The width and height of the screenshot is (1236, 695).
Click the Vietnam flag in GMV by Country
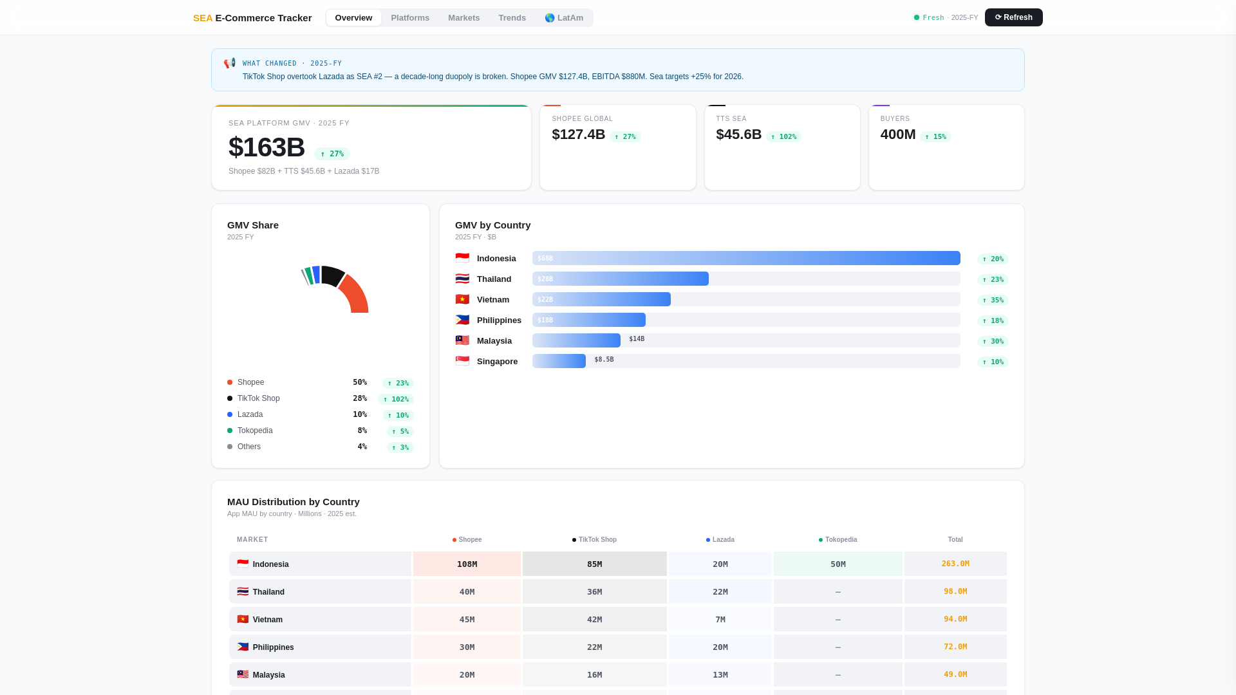click(x=462, y=299)
